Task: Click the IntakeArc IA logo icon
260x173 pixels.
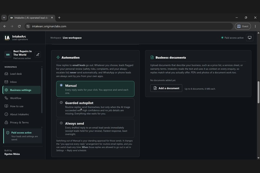Action: click(7, 38)
